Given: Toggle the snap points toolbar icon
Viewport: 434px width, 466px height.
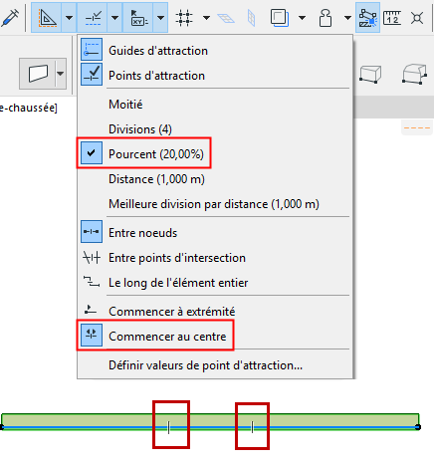Looking at the screenshot, I should (x=93, y=18).
